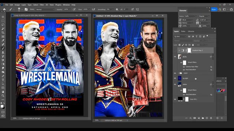
Task: Open the brush preset picker dropdown
Action: click(x=22, y=9)
